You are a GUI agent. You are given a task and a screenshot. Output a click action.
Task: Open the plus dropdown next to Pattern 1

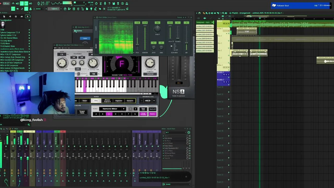click(x=61, y=9)
